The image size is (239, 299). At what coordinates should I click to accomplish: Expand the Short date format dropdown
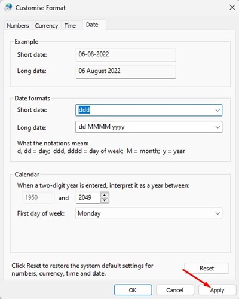tap(217, 110)
